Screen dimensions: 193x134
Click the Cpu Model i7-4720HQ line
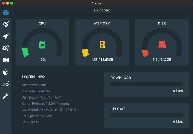(x=49, y=110)
